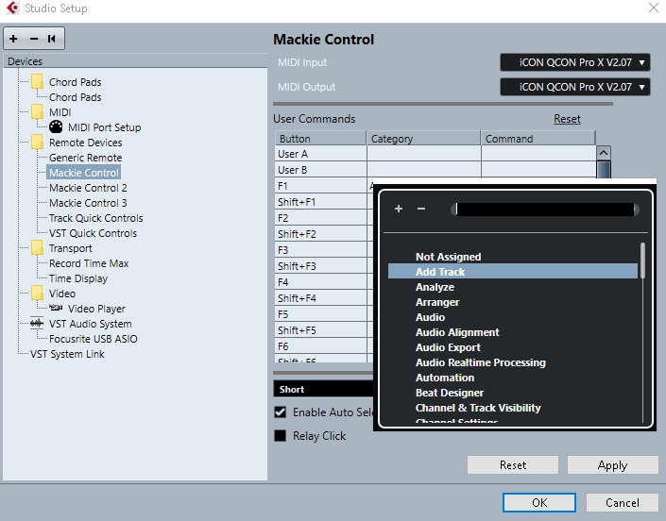666x521 pixels.
Task: Click the Remote Devices folder icon
Action: [37, 143]
